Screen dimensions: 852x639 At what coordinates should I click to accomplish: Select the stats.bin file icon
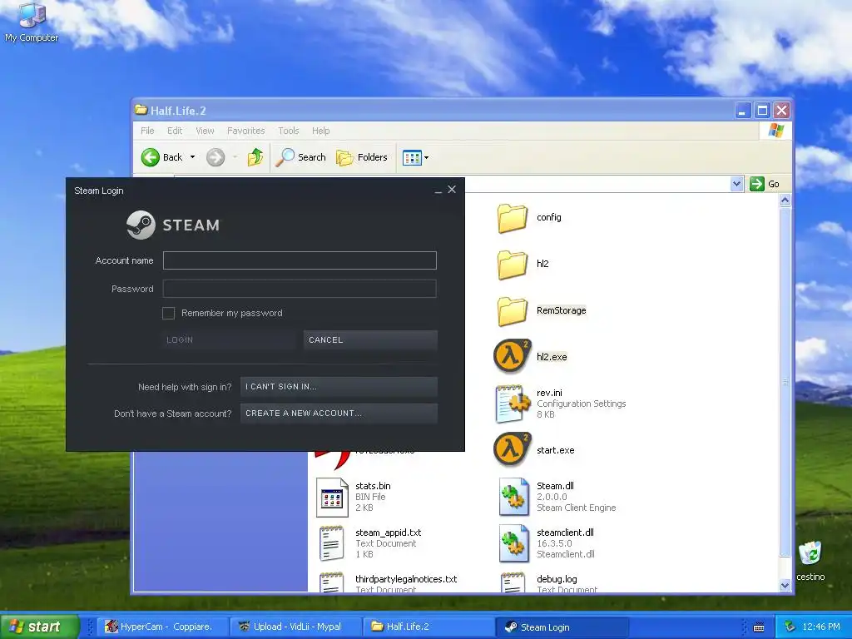click(332, 498)
